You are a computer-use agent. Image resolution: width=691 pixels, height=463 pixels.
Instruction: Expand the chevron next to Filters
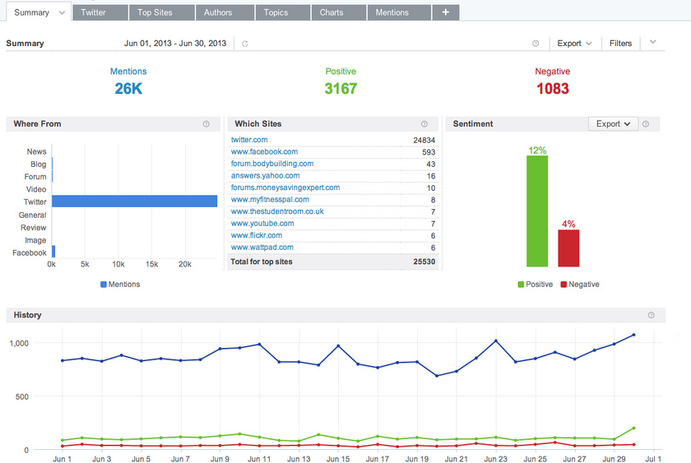[x=653, y=42]
